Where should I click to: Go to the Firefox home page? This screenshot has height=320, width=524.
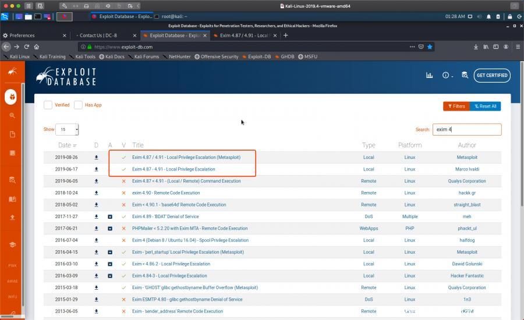tap(37, 47)
